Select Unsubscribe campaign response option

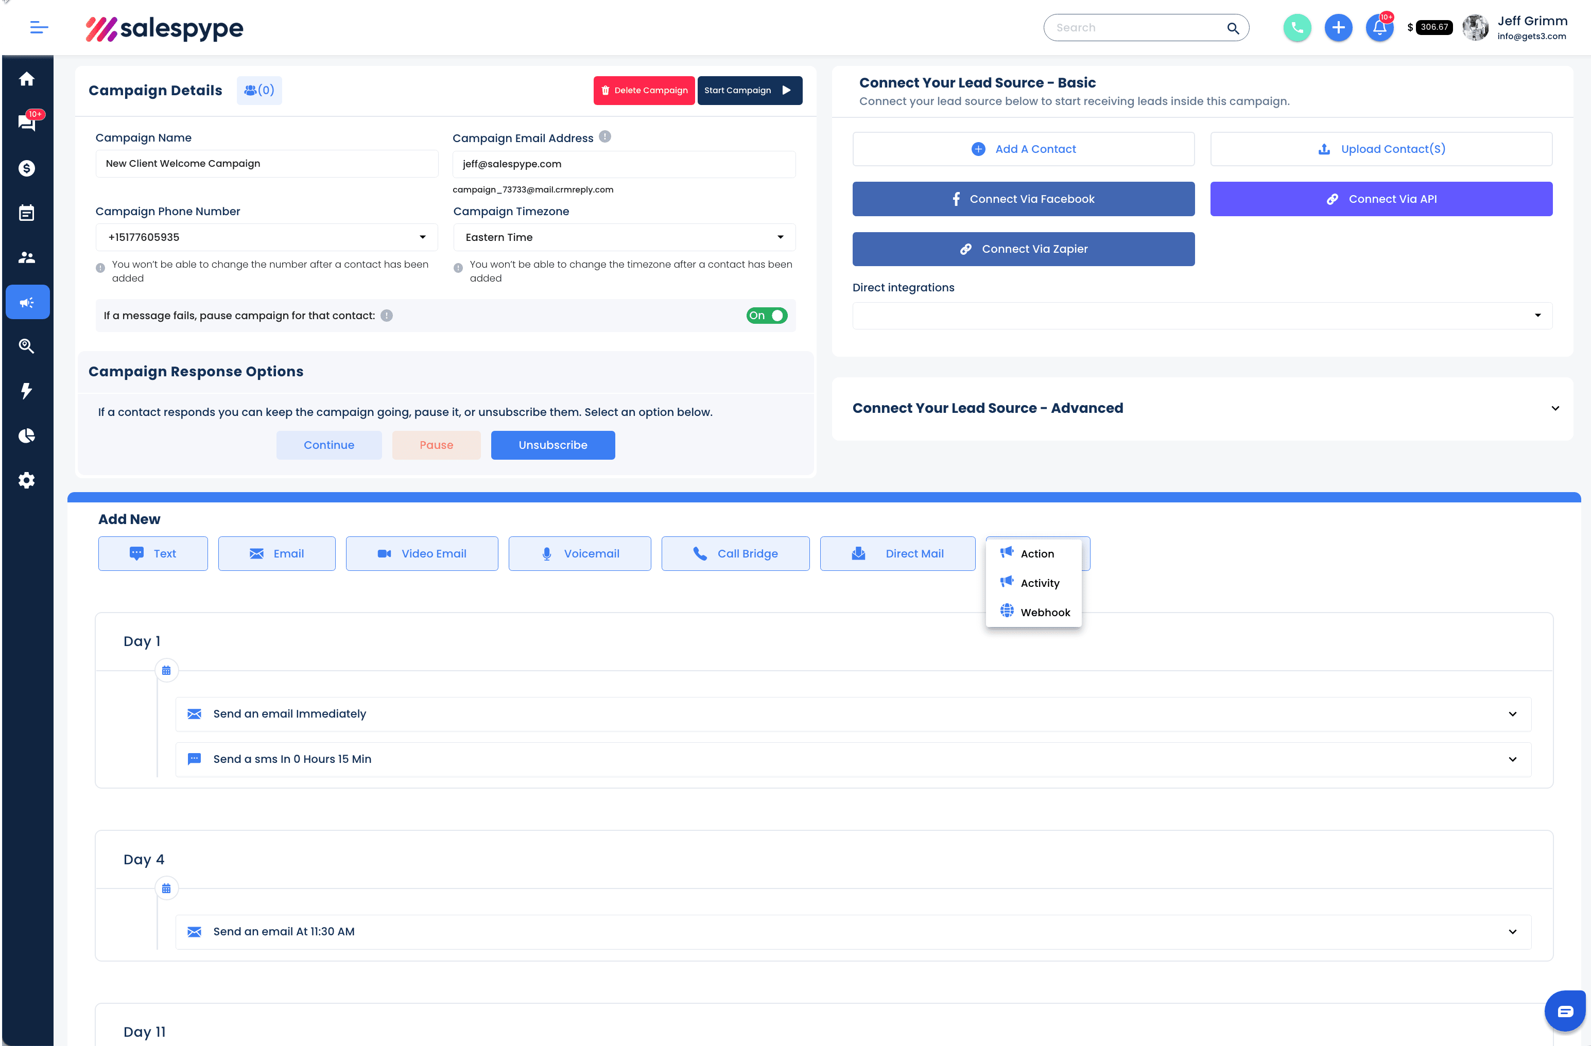point(552,445)
